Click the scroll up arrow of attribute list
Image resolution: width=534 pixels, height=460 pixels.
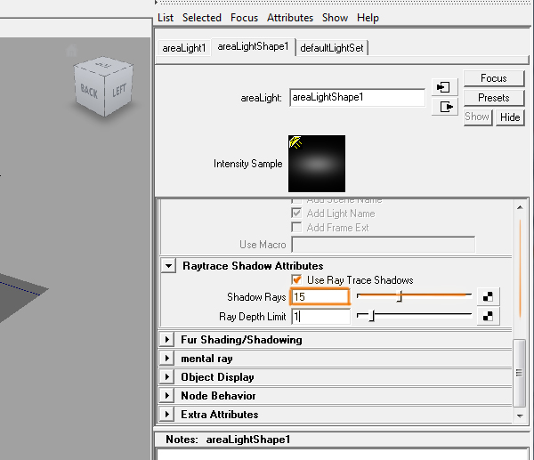click(x=520, y=207)
